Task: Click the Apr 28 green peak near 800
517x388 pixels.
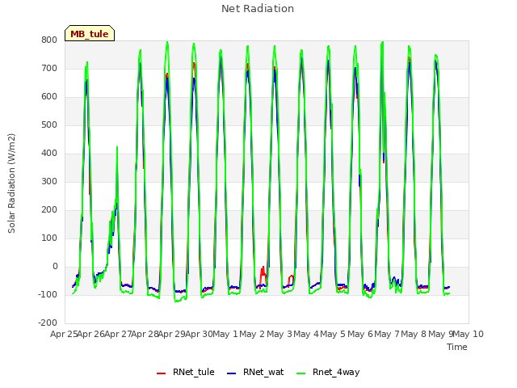Action: [167, 42]
